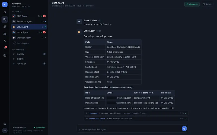Viewport: 217px width, 135px height.
Task: Open the pipeline channel
Action: pyautogui.click(x=29, y=59)
